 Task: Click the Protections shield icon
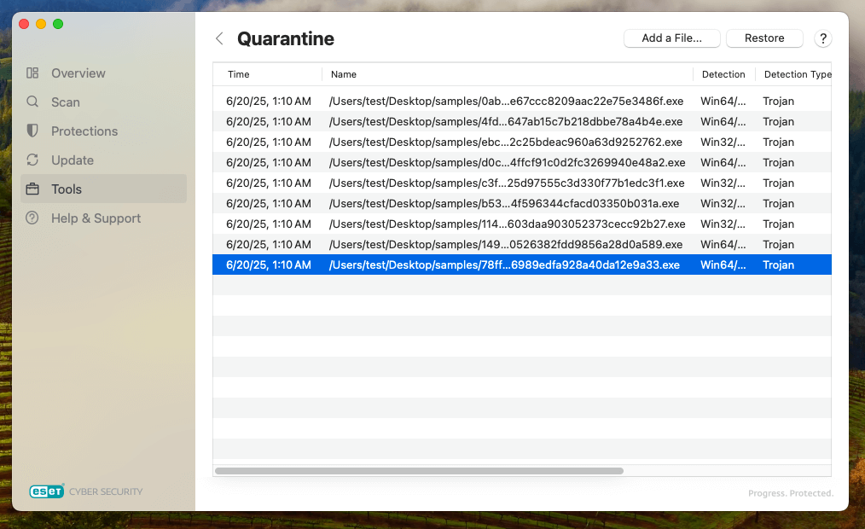[32, 131]
